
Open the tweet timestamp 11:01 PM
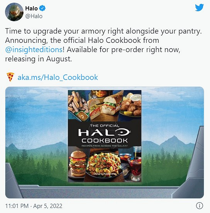pos(17,206)
